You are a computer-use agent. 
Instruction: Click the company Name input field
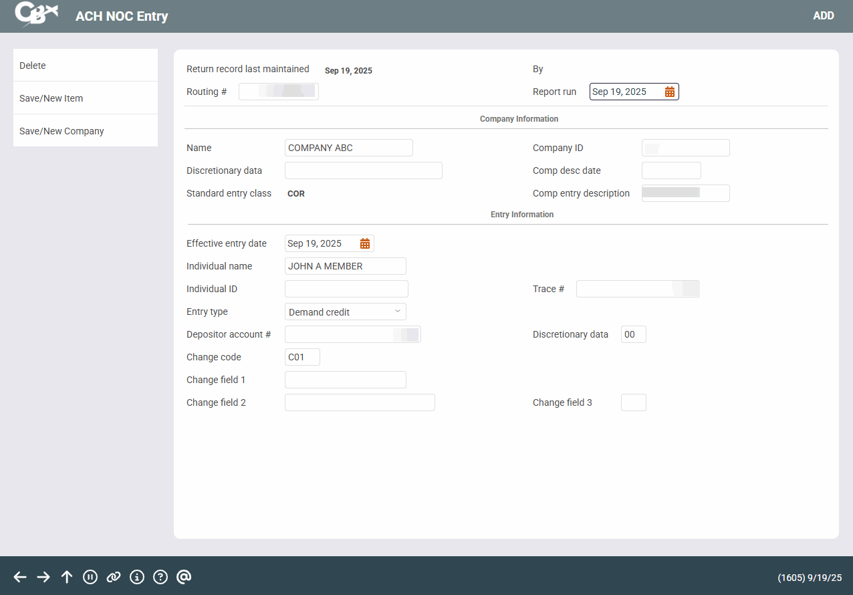pyautogui.click(x=348, y=148)
